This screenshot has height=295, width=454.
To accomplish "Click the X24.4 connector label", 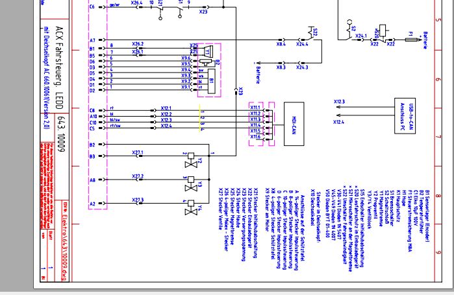I will (302, 45).
